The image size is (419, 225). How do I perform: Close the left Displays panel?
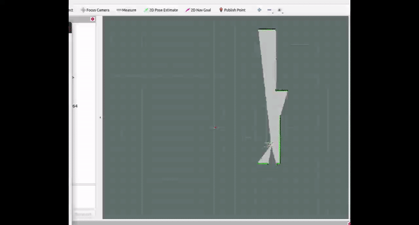[x=93, y=19]
